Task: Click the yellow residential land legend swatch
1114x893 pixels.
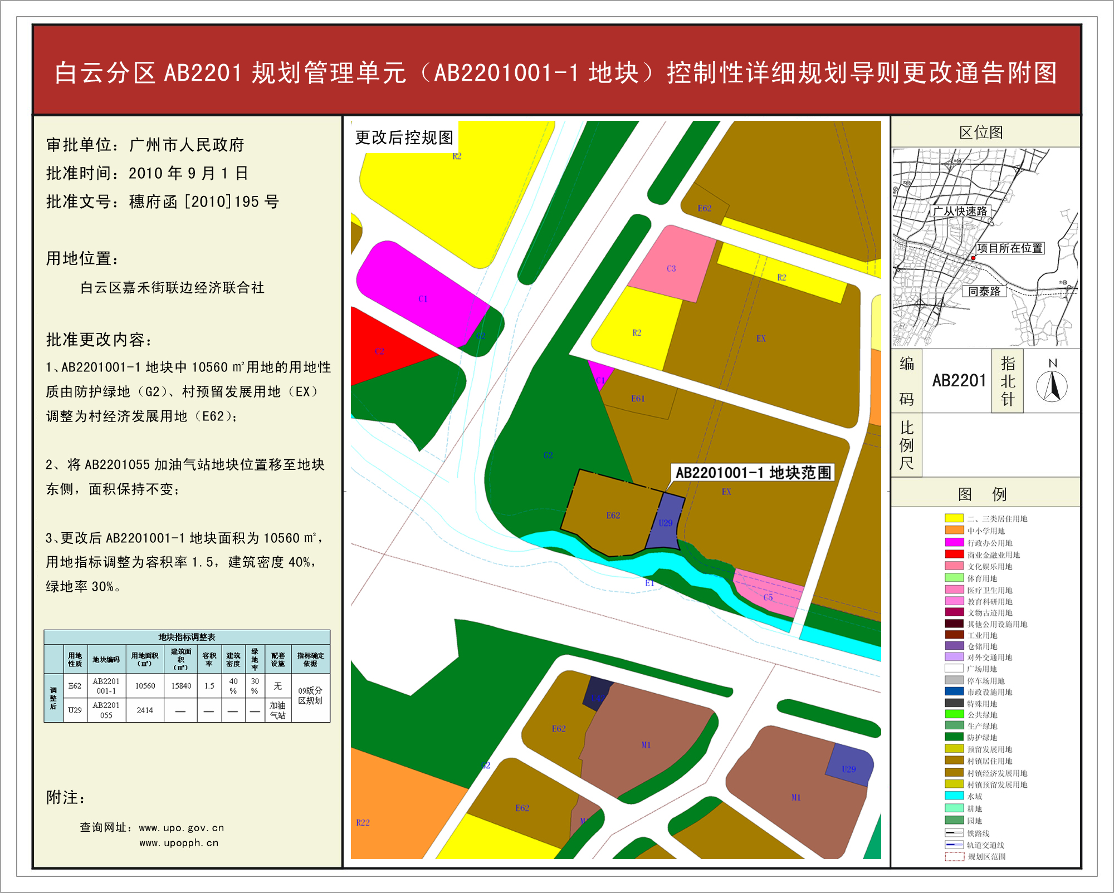Action: pyautogui.click(x=954, y=518)
